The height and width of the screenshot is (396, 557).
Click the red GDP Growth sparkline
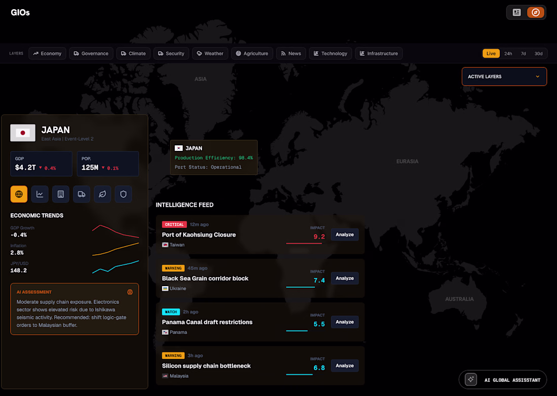(115, 231)
